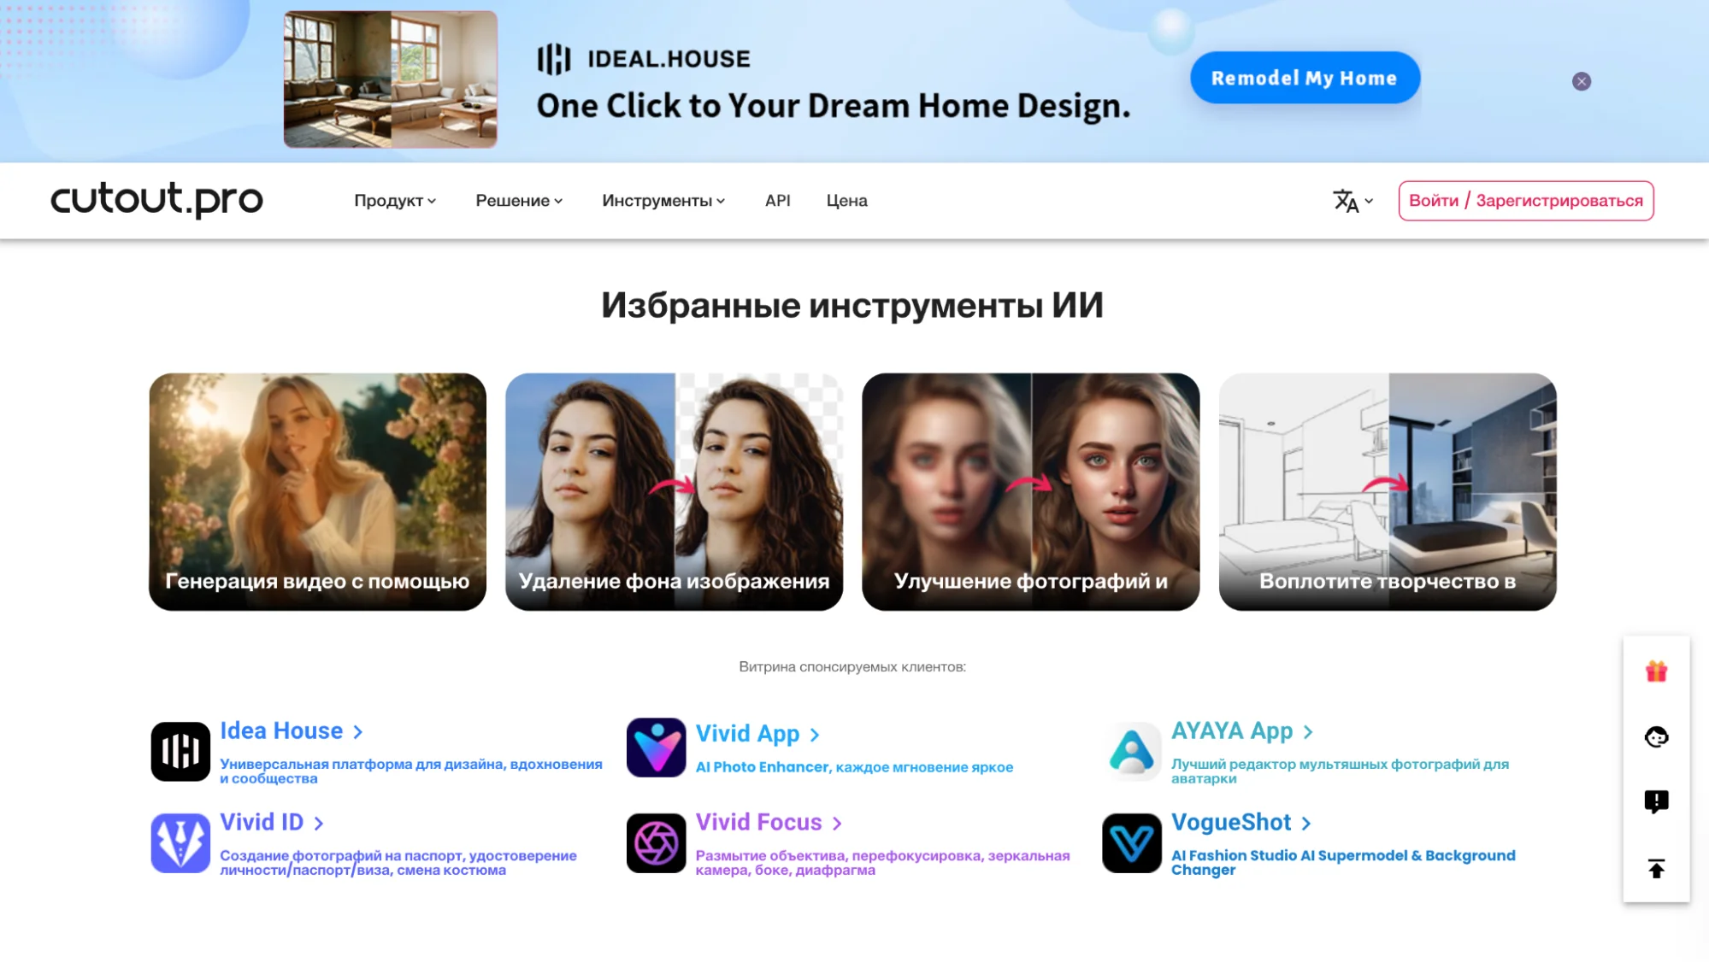Screen dimensions: 1709x962
Task: Click the gift icon in side panel
Action: tap(1656, 672)
